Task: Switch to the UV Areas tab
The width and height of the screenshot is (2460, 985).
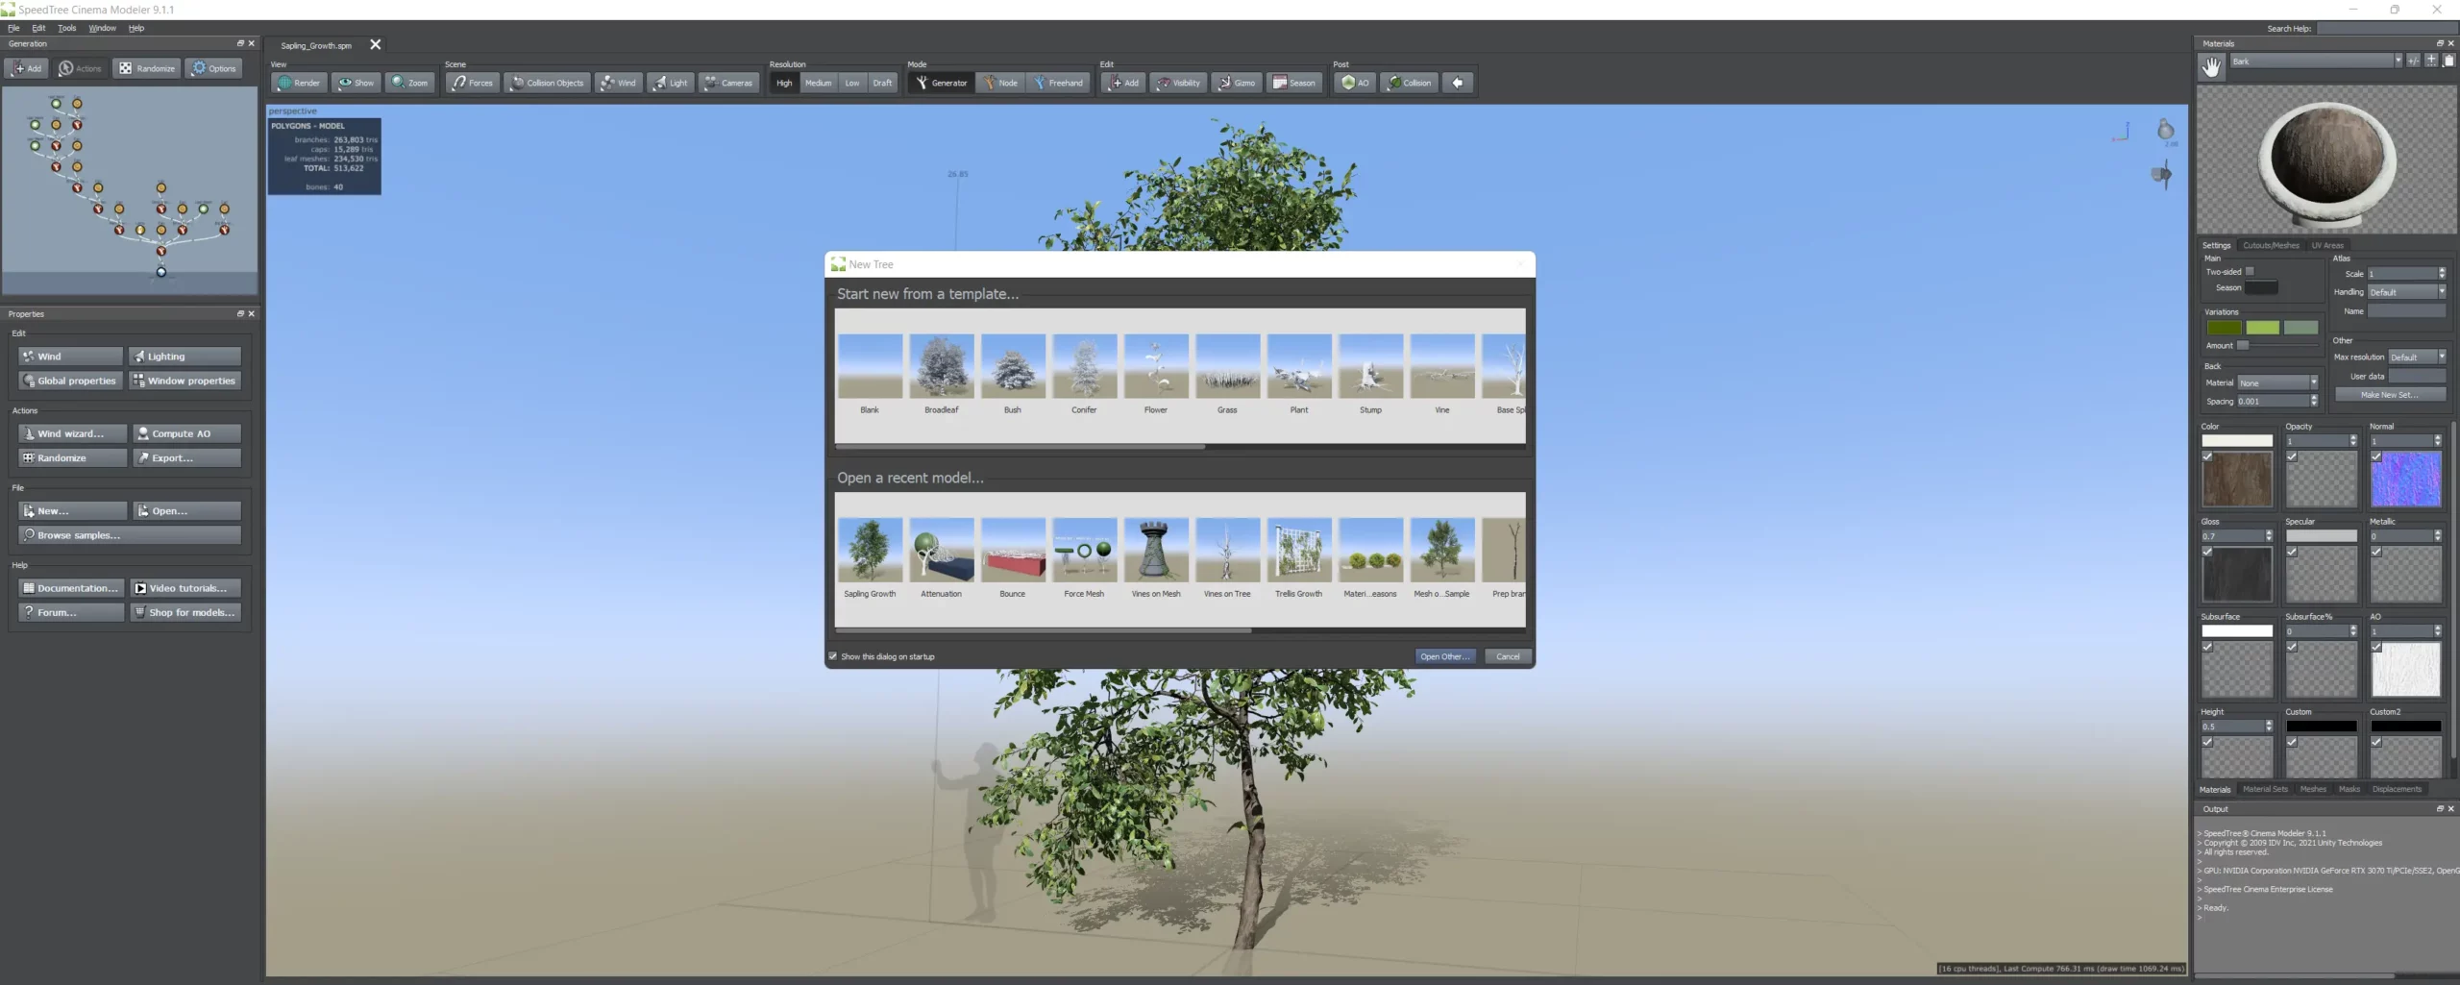Action: (x=2326, y=245)
